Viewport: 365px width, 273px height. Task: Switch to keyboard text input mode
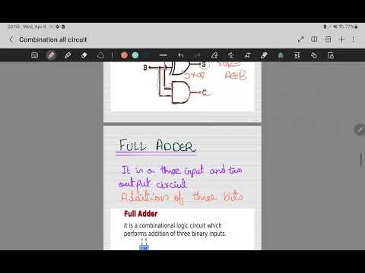pyautogui.click(x=35, y=55)
